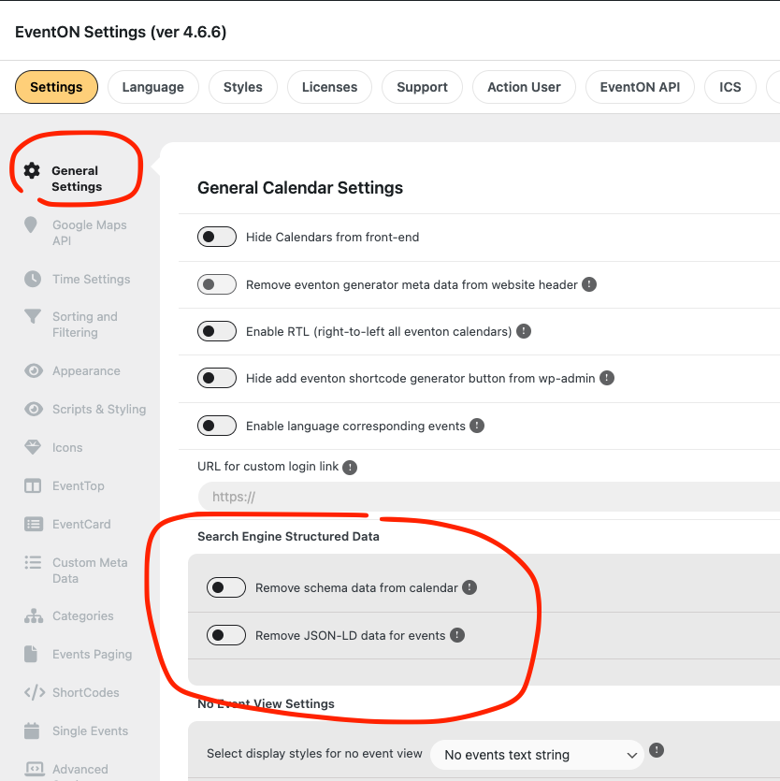Go to Appearance section label
This screenshot has width=780, height=781.
click(x=86, y=370)
